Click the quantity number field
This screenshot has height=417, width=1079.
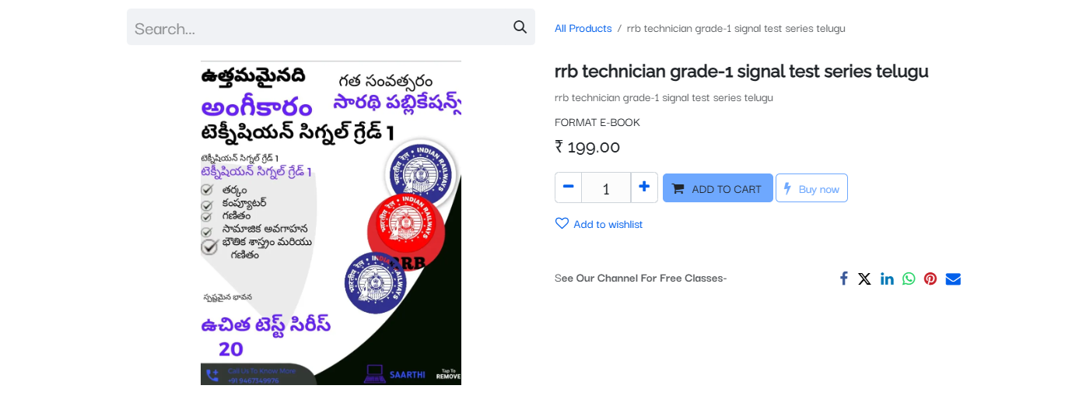(x=606, y=187)
